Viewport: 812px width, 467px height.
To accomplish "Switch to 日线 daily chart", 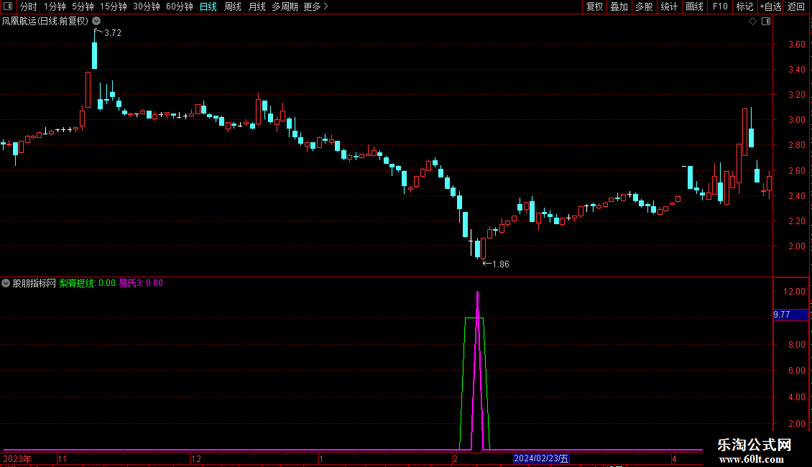I will point(208,6).
